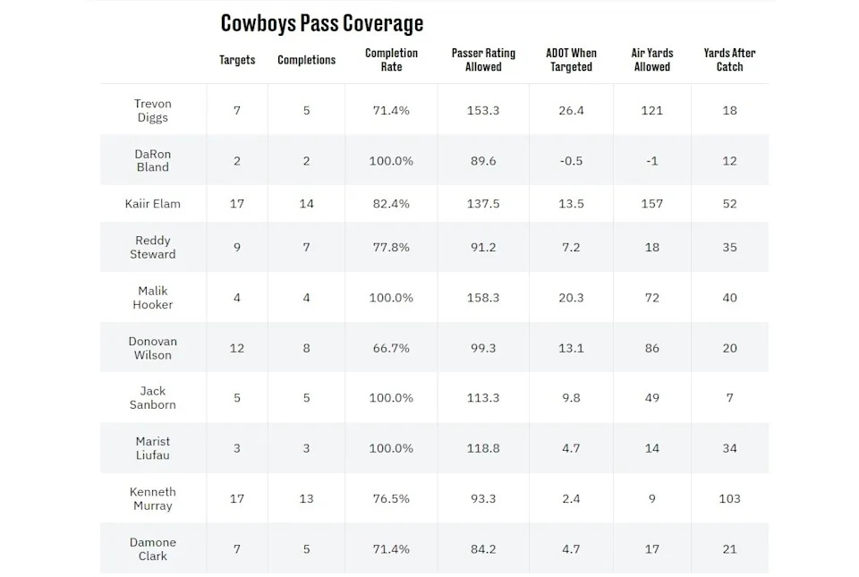The height and width of the screenshot is (577, 859).
Task: Click the Air Yards Allowed header
Action: (652, 60)
